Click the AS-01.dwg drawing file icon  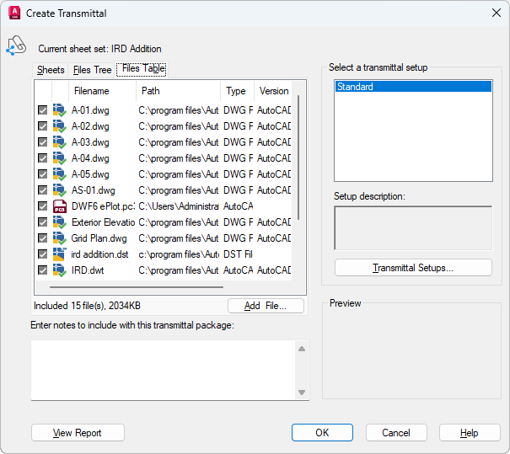[x=60, y=190]
